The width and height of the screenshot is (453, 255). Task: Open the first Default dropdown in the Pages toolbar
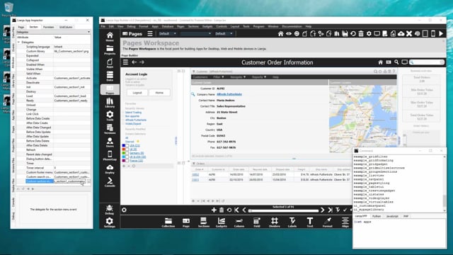[167, 34]
